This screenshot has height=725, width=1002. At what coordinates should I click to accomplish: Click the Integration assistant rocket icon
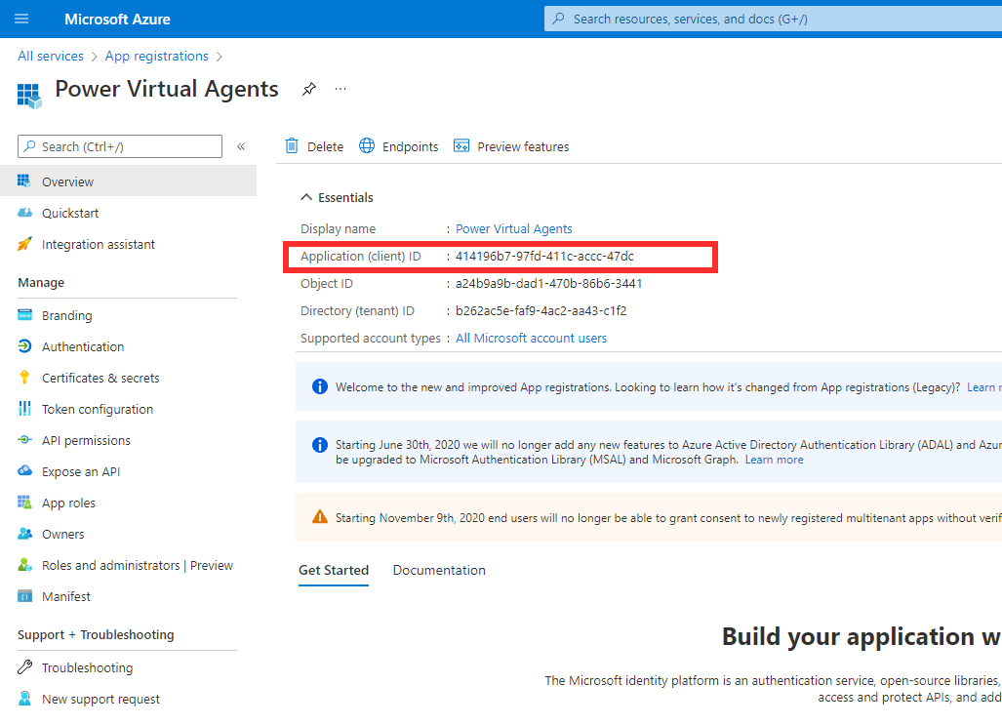(x=24, y=244)
